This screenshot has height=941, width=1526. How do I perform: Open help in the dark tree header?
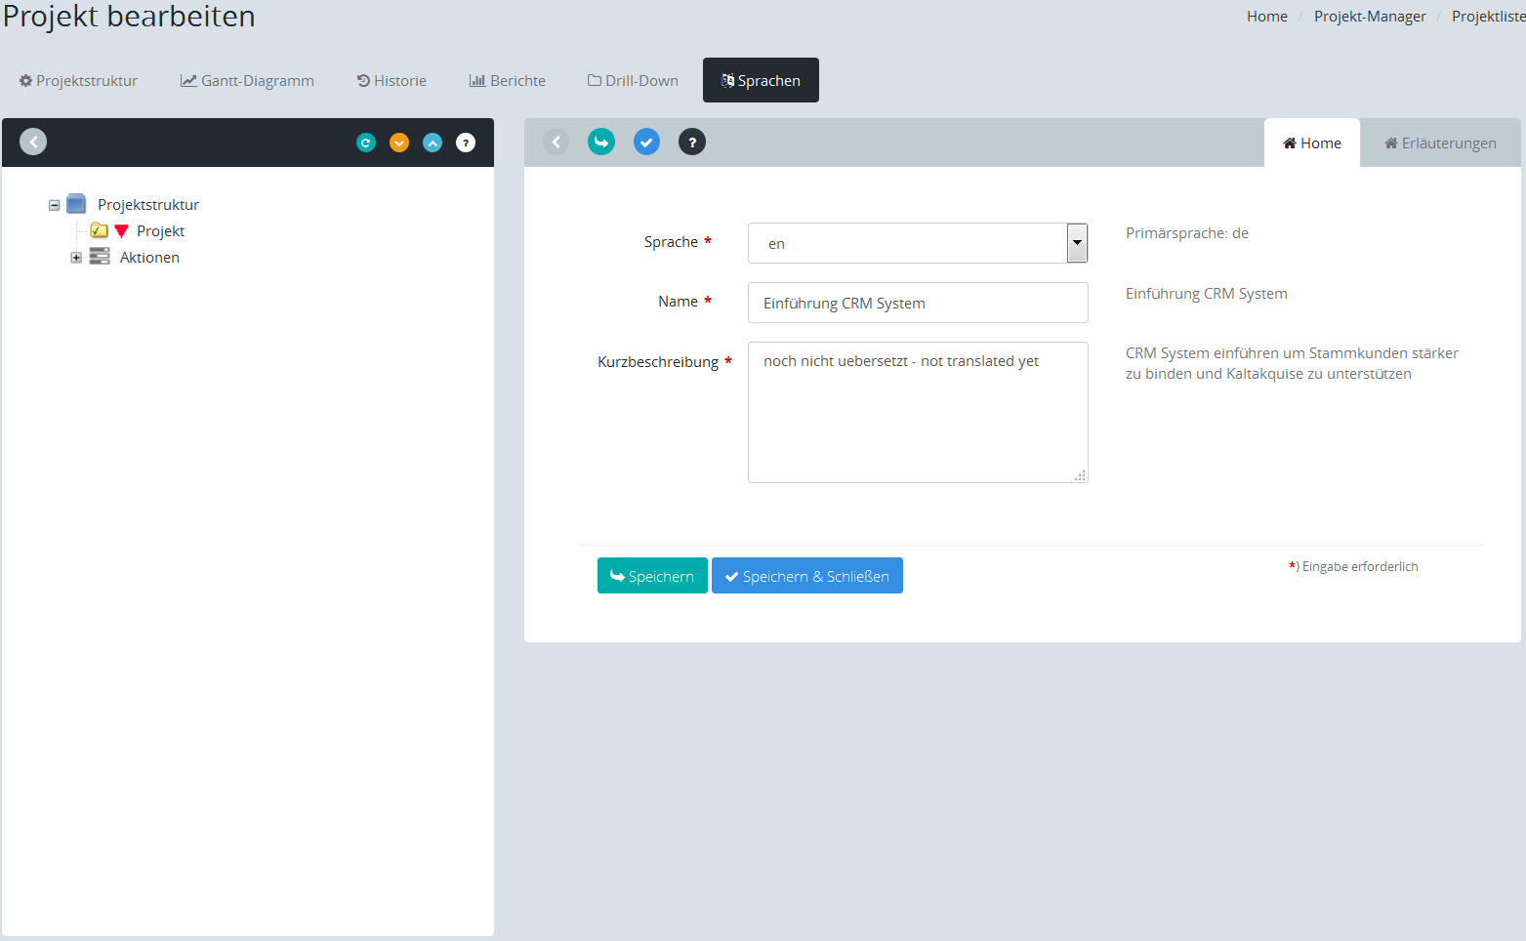466,143
